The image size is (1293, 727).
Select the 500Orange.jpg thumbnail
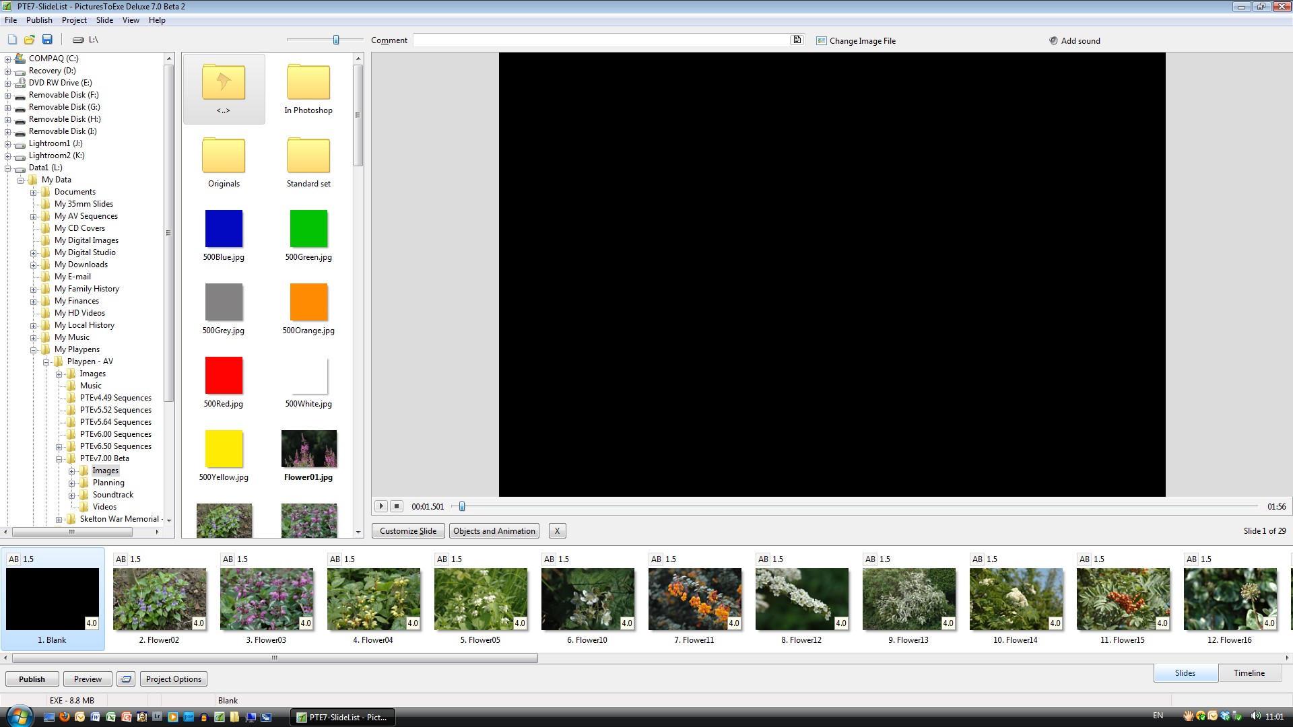coord(308,302)
